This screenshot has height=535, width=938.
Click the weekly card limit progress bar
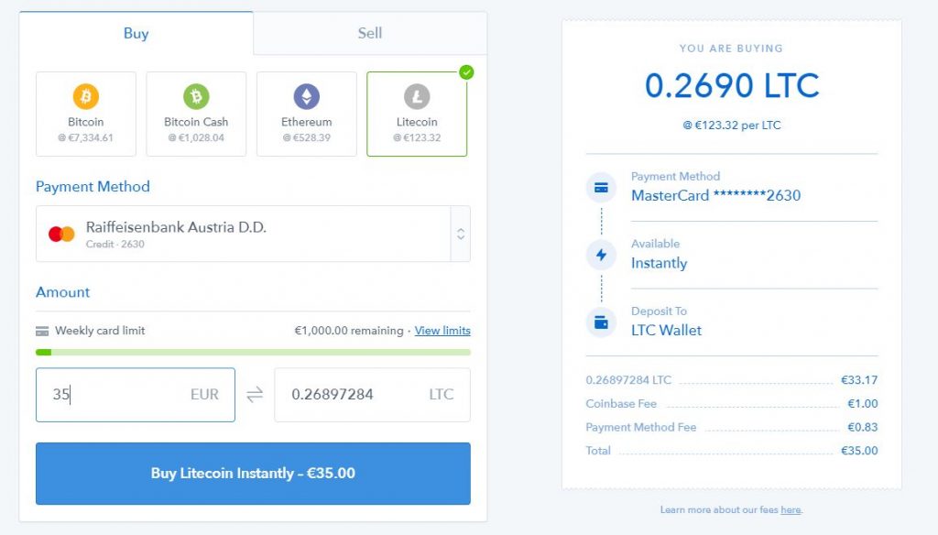pyautogui.click(x=253, y=352)
